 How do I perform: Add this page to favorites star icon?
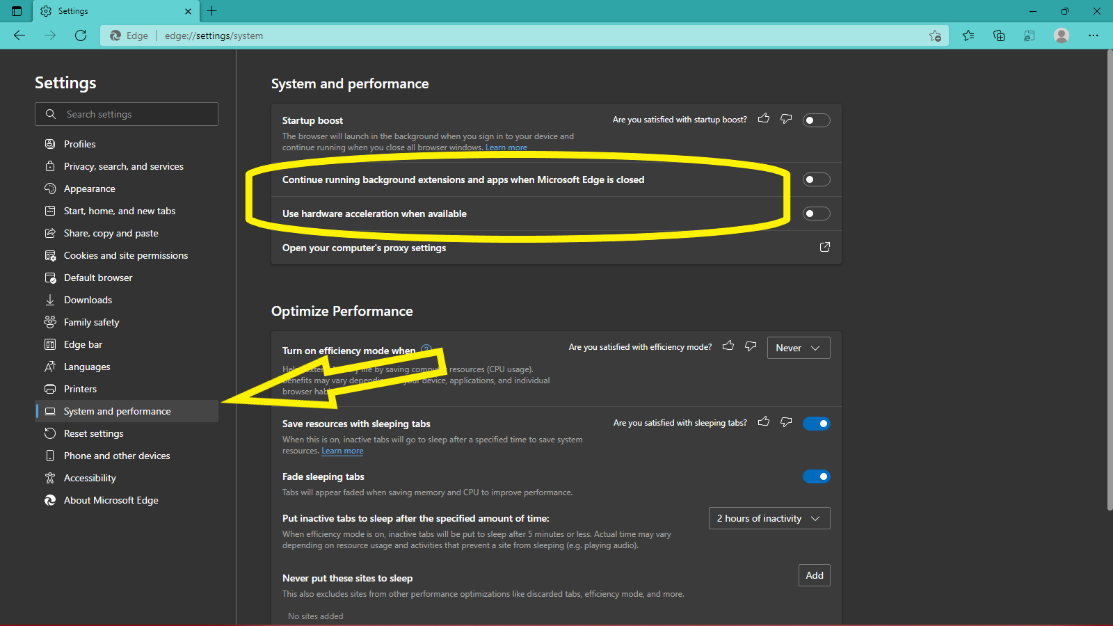pyautogui.click(x=936, y=36)
